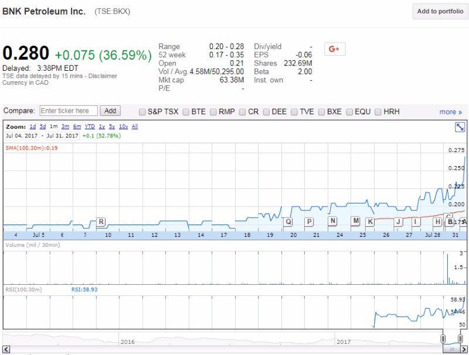Focus the Enter ticker here field
Image resolution: width=469 pixels, height=355 pixels.
tap(69, 111)
